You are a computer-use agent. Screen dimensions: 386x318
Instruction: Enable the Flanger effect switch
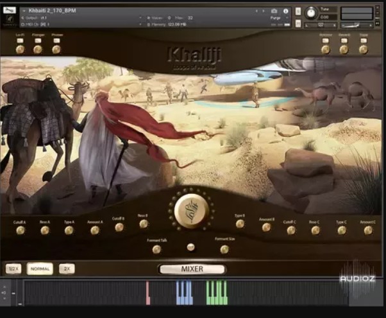pyautogui.click(x=38, y=40)
